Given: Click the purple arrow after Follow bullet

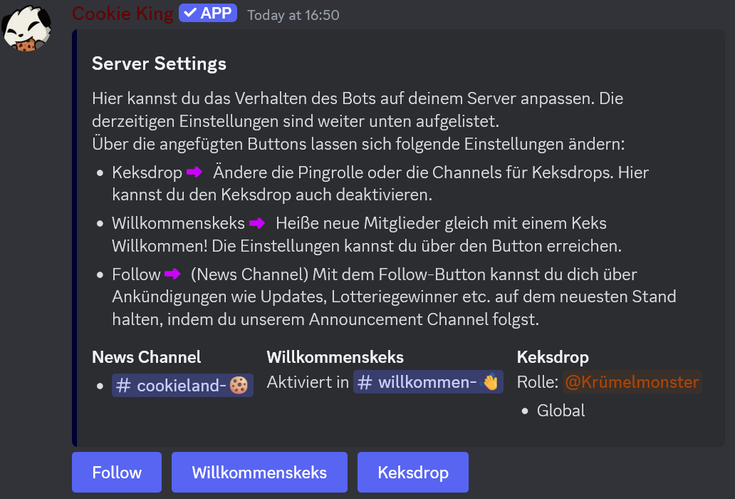Looking at the screenshot, I should click(172, 274).
